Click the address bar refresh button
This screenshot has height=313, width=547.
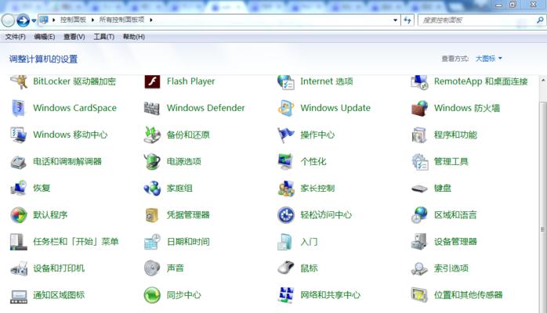pos(407,20)
